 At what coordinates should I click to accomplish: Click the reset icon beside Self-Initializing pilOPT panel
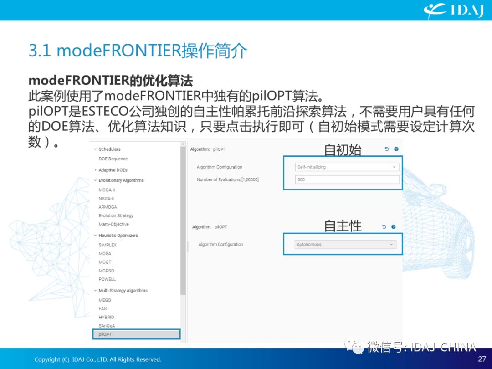(x=387, y=149)
